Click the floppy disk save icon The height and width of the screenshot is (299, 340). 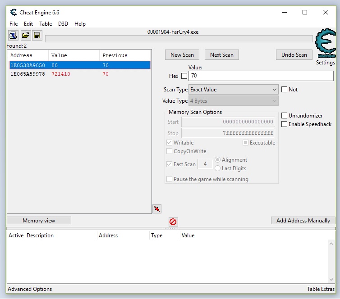(x=37, y=36)
